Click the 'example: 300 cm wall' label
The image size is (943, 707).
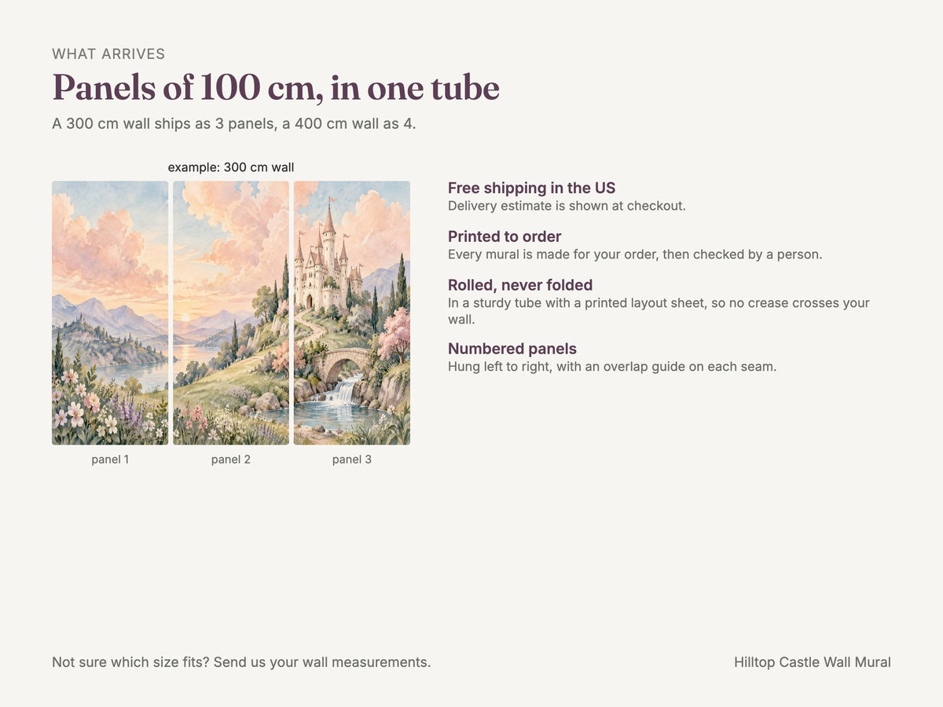click(231, 167)
